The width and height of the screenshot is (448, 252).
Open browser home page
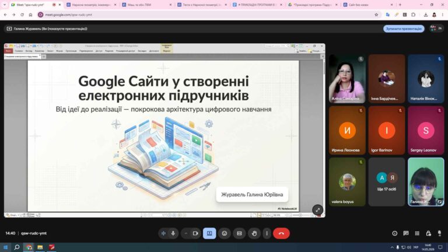pos(30,15)
